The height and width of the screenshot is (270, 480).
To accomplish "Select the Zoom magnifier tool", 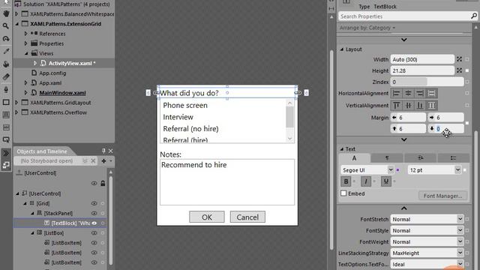I will pos(6,26).
